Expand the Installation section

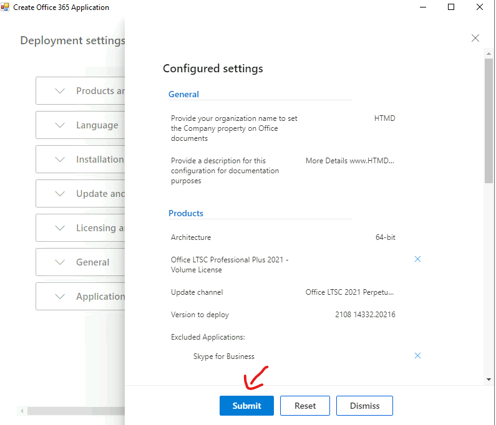tap(80, 160)
